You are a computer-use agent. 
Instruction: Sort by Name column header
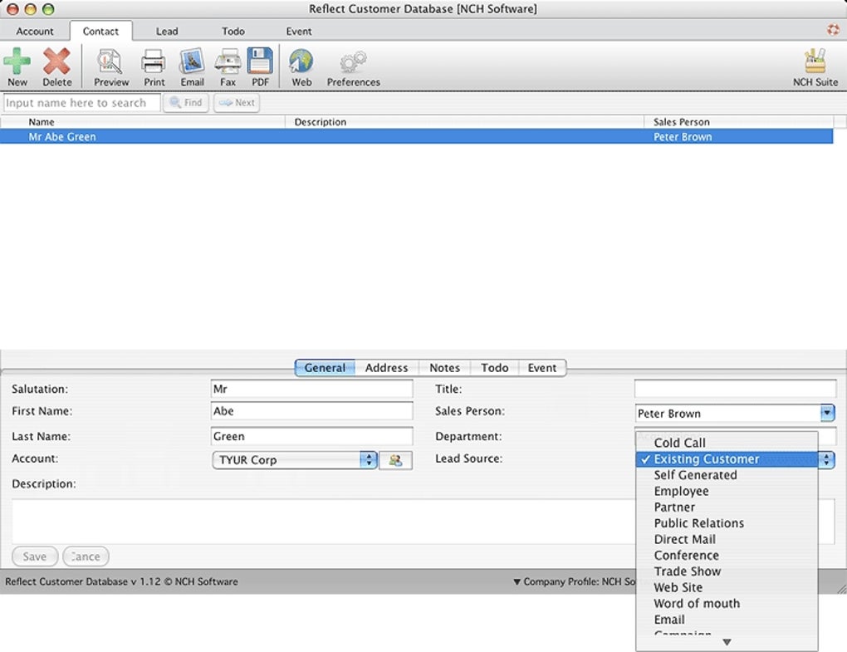(x=143, y=122)
